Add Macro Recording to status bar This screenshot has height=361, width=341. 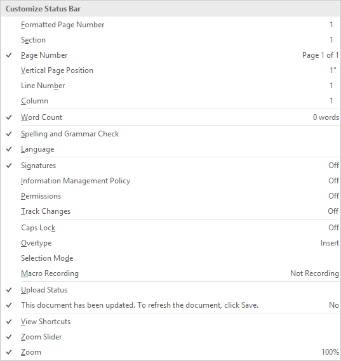click(x=170, y=273)
